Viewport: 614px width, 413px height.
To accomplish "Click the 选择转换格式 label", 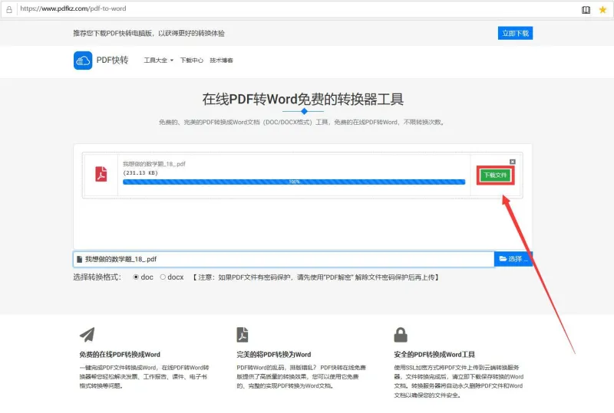I will (x=97, y=277).
